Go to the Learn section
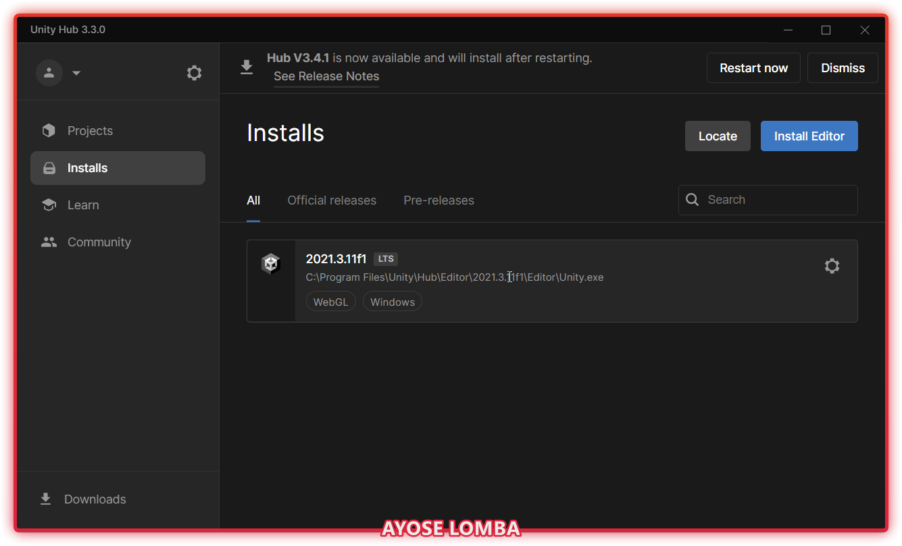The height and width of the screenshot is (546, 902). (83, 205)
